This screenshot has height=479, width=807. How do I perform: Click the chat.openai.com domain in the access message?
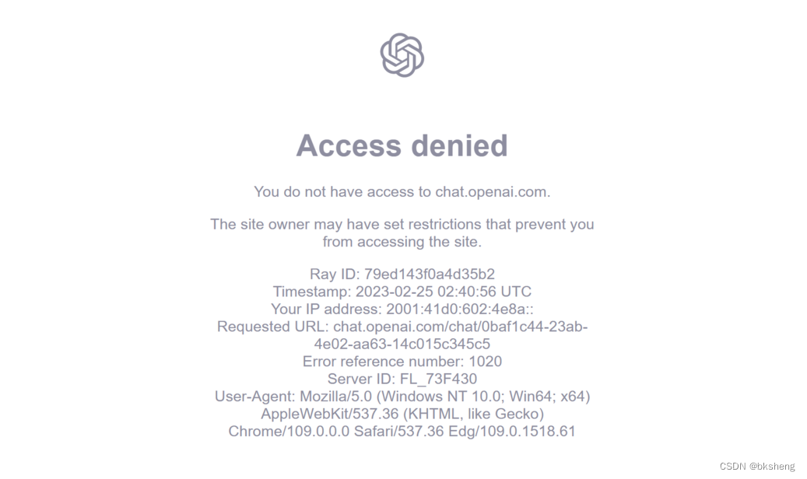[492, 191]
